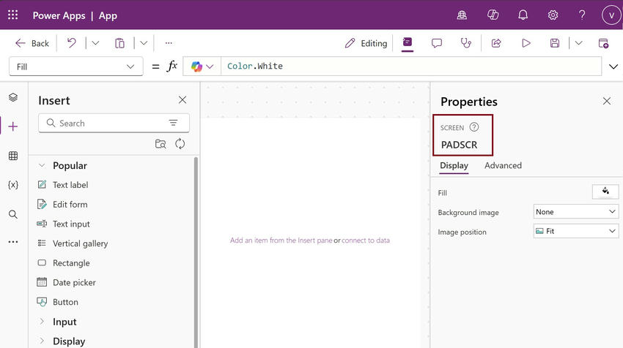
Task: Open the search filter icon
Action: click(x=173, y=123)
